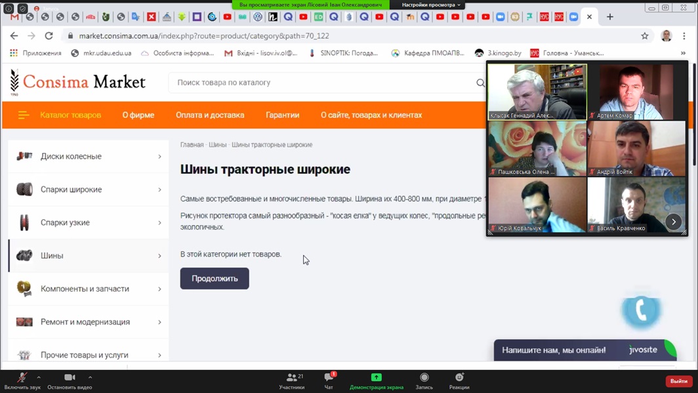Viewport: 698px width, 393px height.
Task: Bookmark page with the star icon
Action: pyautogui.click(x=644, y=36)
